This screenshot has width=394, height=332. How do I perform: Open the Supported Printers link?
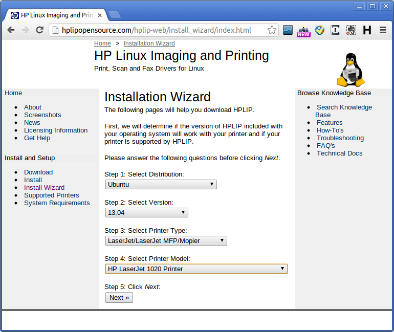tap(52, 195)
